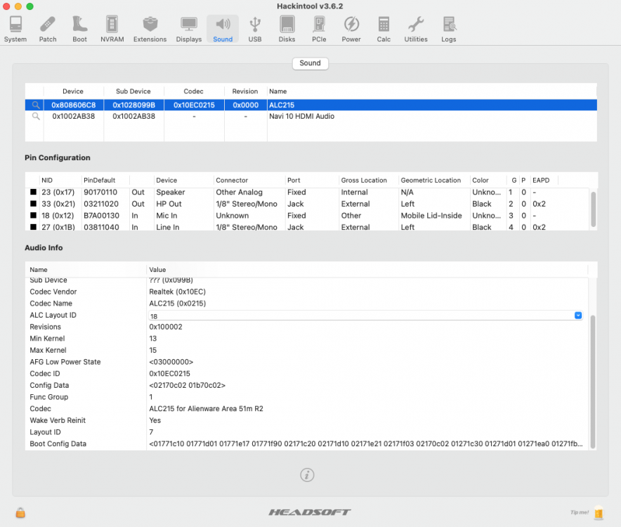Select the 33 (0x21) HP Out pin row
The width and height of the screenshot is (621, 527).
point(307,204)
